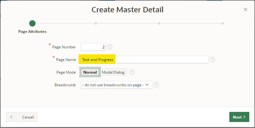The width and height of the screenshot is (255, 128).
Task: Click the help icon next to Page Number
Action: [x=110, y=47]
